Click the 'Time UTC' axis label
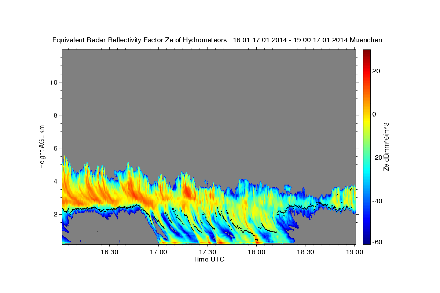Viewport: 440px width, 293px height. click(x=209, y=259)
